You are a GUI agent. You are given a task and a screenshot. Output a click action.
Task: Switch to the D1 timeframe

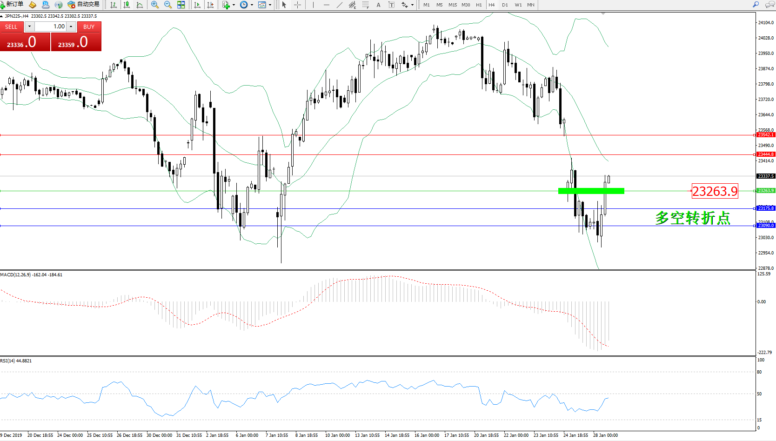coord(505,5)
